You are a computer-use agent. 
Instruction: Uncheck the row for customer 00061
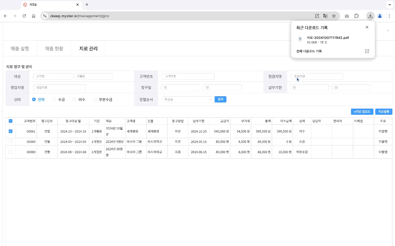tap(11, 131)
